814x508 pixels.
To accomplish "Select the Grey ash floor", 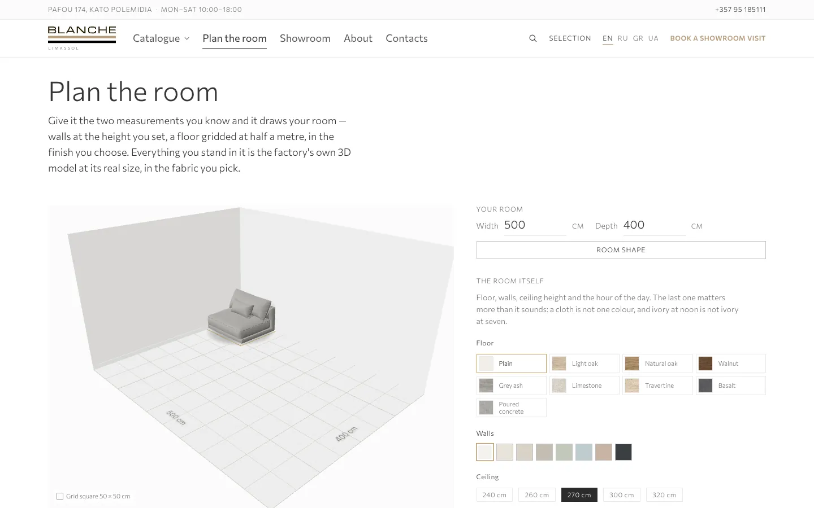I will (x=512, y=386).
